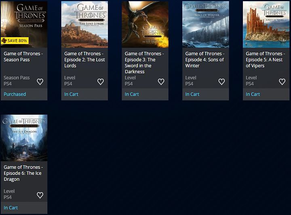Screen dimensions: 291x215
Task: Open 'Episode 2: The Lost Lords' title link
Action: [84, 59]
